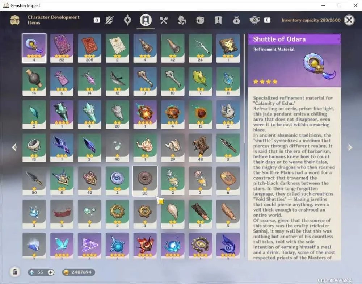This screenshot has height=284, width=362.
Task: Select the Shuttle of Odara item in grid
Action: [x=34, y=48]
